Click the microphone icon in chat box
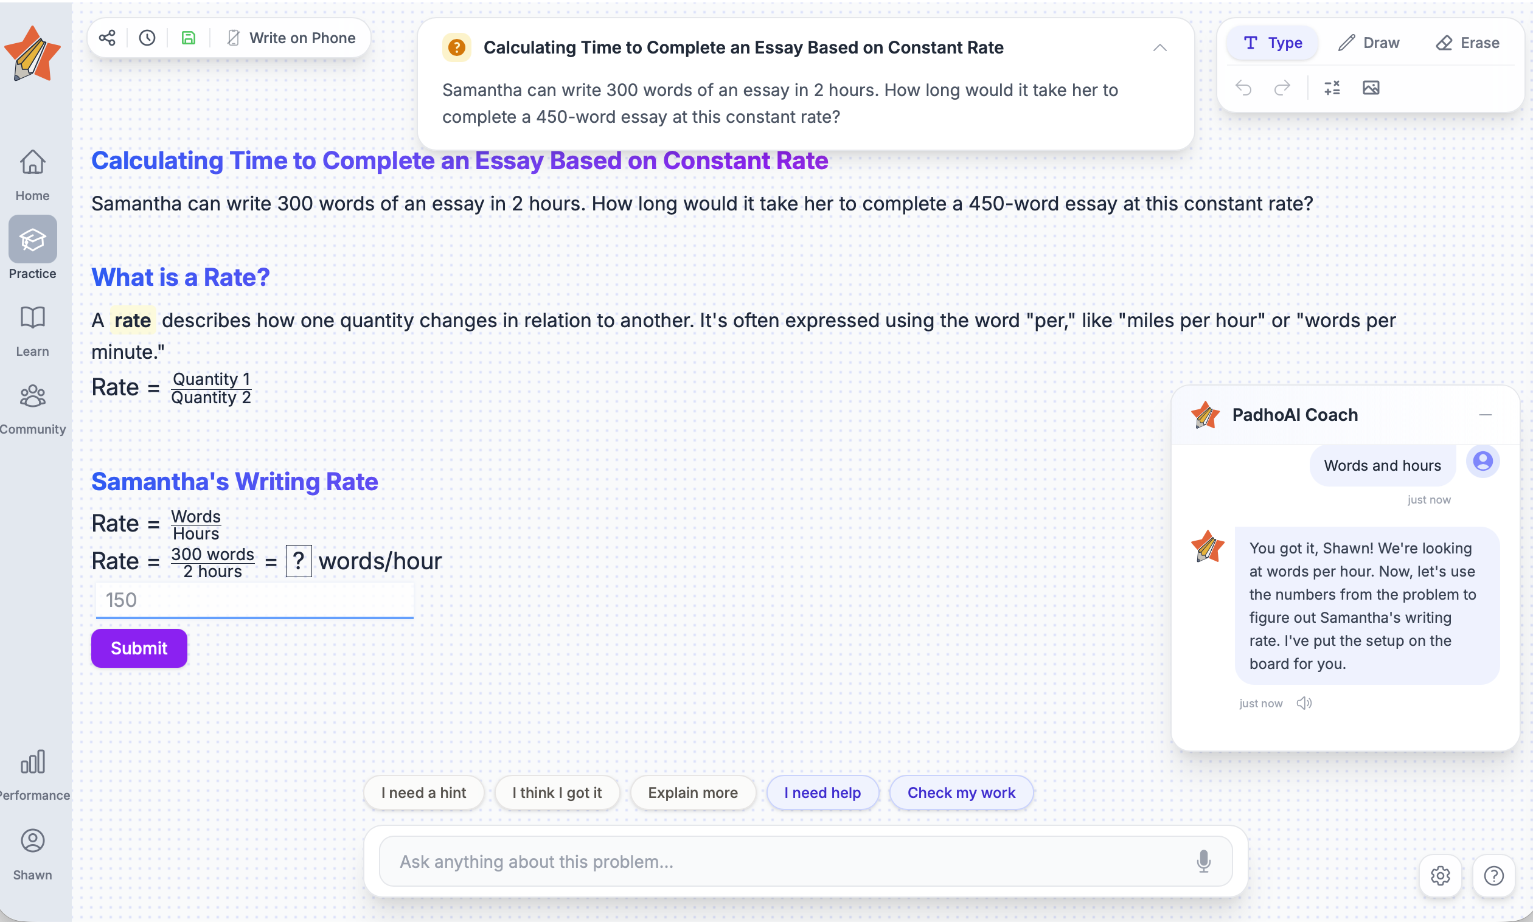 click(x=1204, y=861)
